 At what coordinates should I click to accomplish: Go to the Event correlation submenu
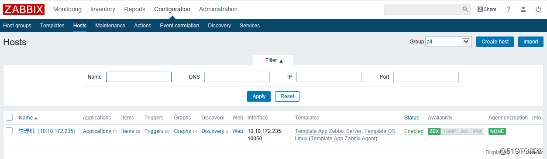click(179, 26)
